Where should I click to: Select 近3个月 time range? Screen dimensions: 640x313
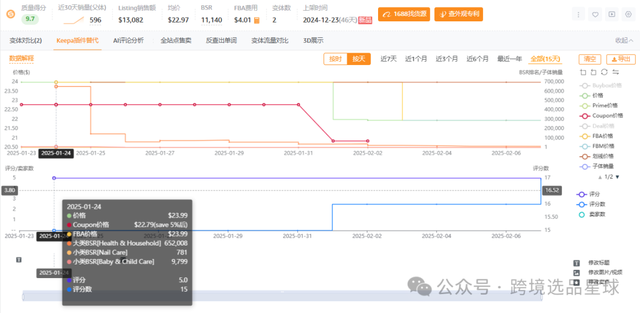coord(447,59)
